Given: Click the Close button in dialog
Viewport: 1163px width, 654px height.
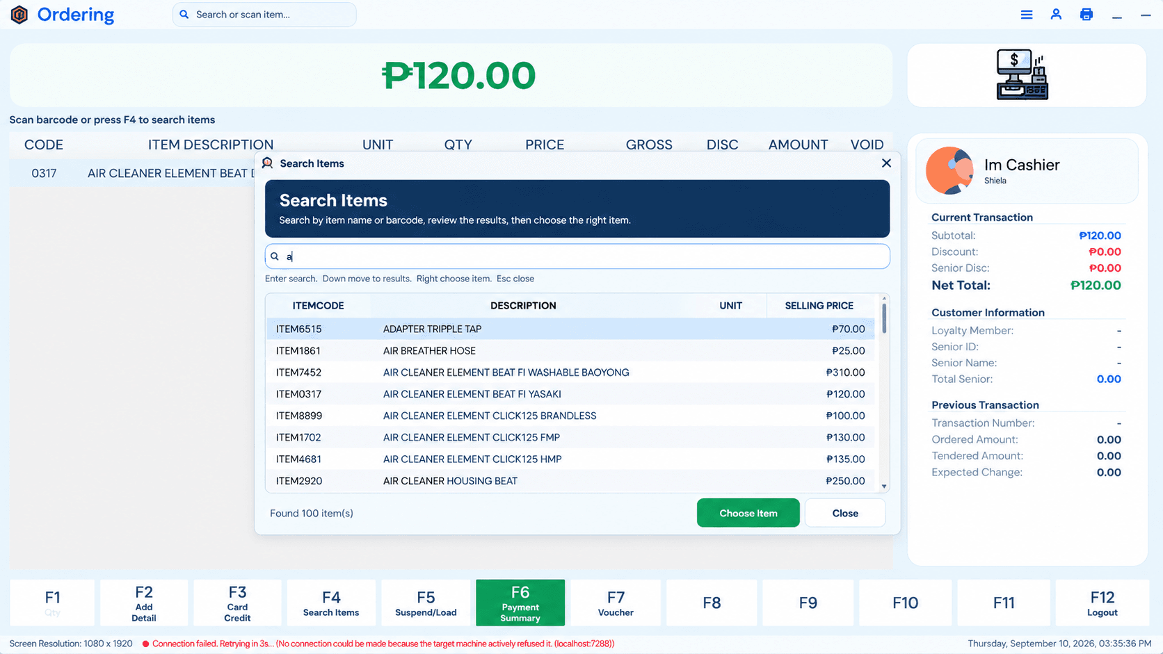Looking at the screenshot, I should point(845,513).
